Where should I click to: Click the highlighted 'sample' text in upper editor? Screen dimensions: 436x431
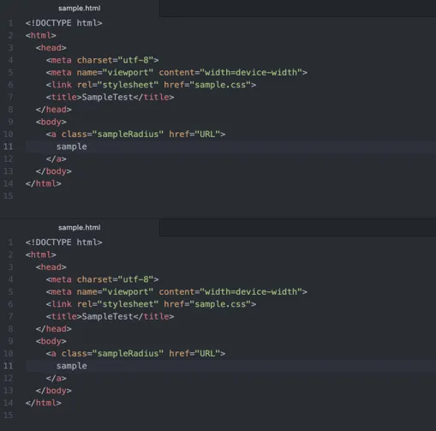[x=72, y=147]
